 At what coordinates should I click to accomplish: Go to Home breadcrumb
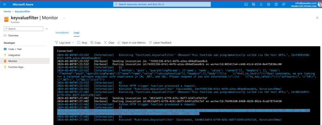7,11
